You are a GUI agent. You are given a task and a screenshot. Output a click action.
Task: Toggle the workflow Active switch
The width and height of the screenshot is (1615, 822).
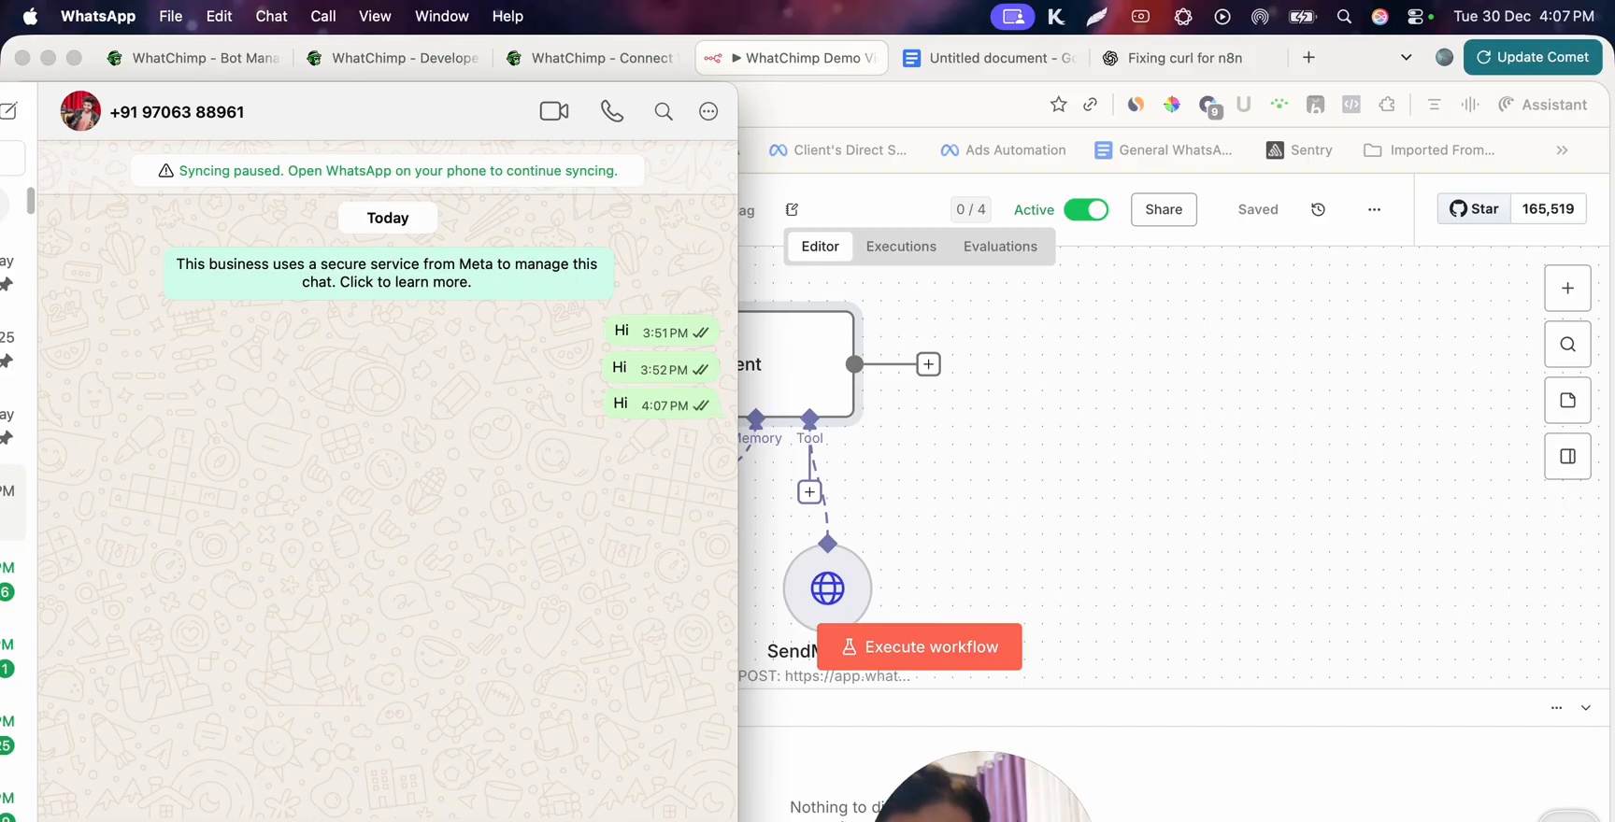tap(1086, 209)
